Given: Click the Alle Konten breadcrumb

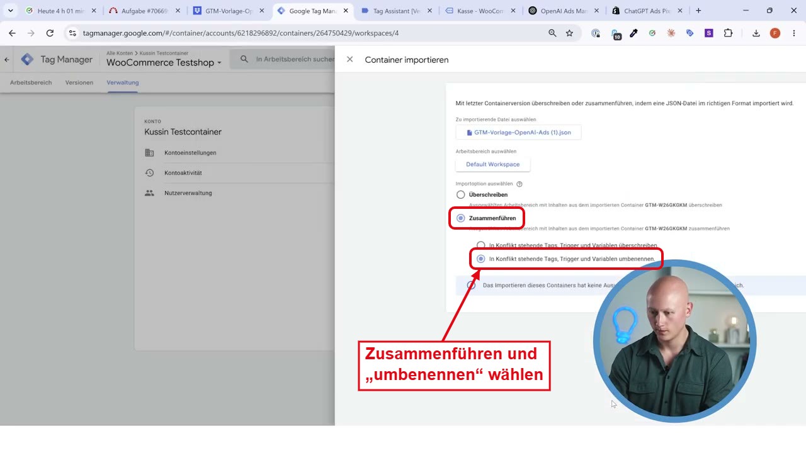Looking at the screenshot, I should [x=120, y=53].
